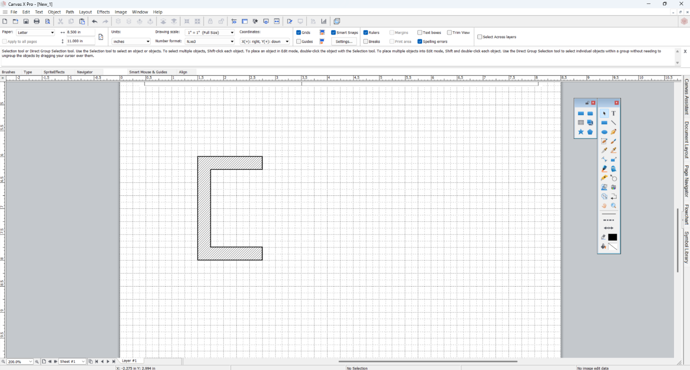Open the Symbol Library side panel

pyautogui.click(x=686, y=247)
